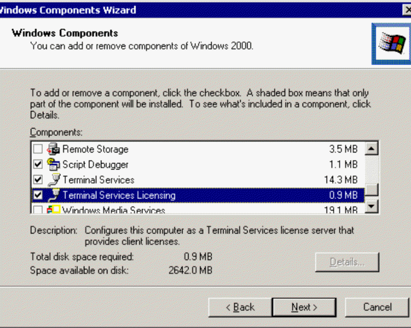The image size is (411, 328).
Task: Click the Components: list label
Action: tap(56, 132)
